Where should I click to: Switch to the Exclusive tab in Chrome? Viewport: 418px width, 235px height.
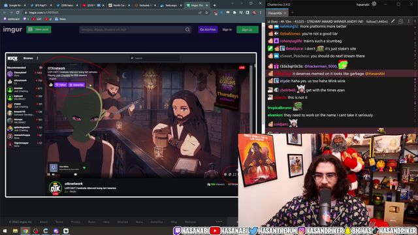(145, 5)
